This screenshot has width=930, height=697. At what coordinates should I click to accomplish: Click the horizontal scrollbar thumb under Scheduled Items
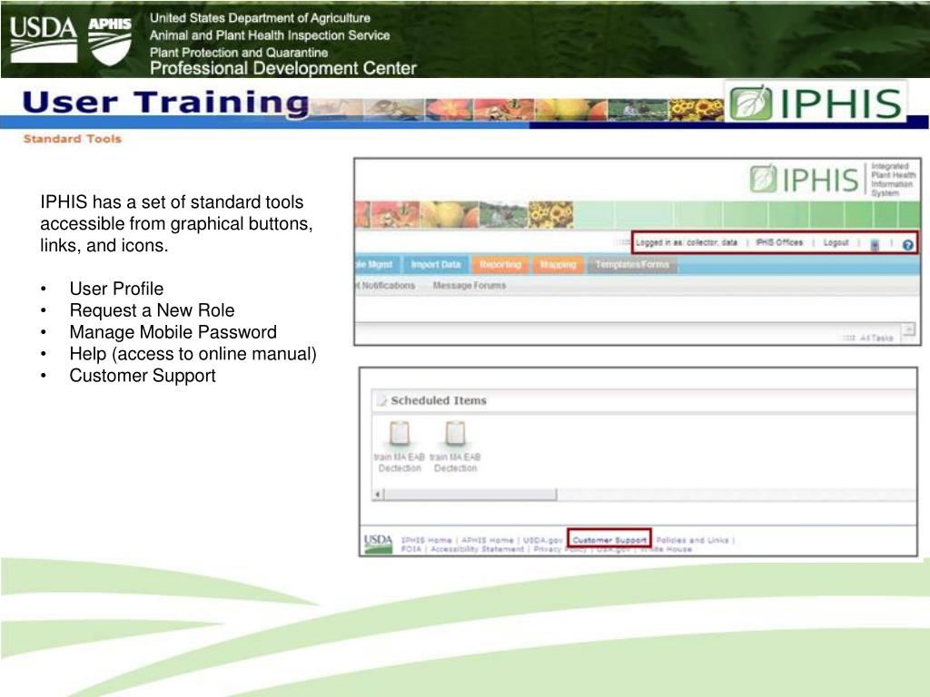tap(470, 494)
